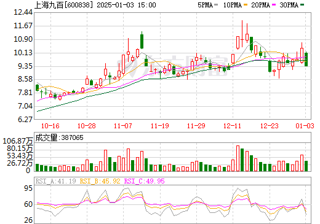The height and width of the screenshot is (224, 320).
Task: Click the tallest red volume bar near 12-11
Action: (238, 158)
